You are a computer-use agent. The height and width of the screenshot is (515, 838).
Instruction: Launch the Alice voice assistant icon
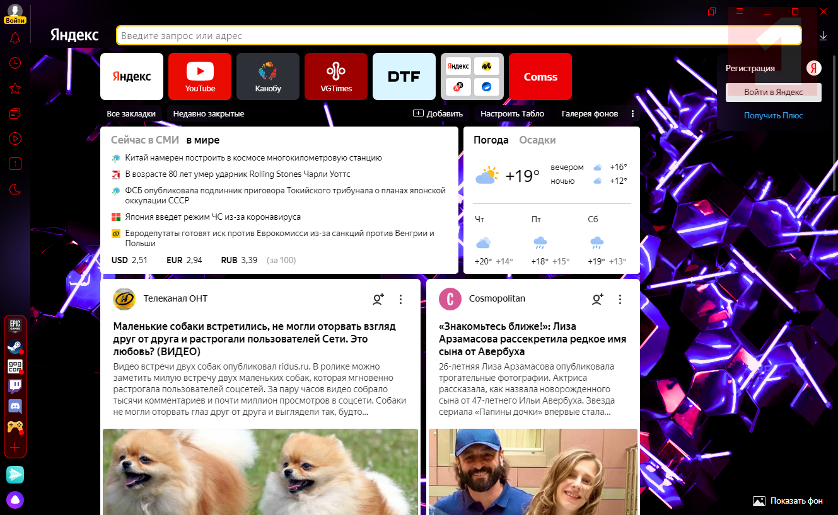15,500
